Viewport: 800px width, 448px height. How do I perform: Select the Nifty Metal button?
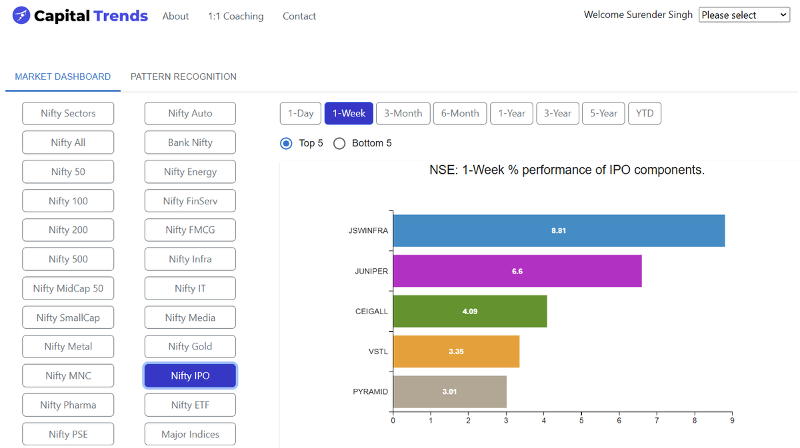[68, 346]
